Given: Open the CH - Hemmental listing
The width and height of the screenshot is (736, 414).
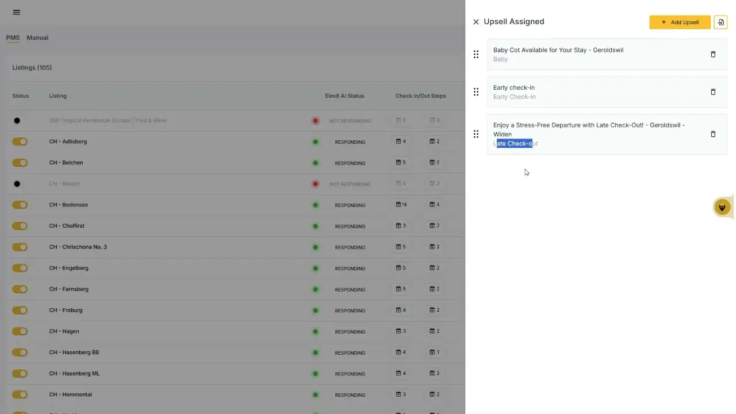Looking at the screenshot, I should [71, 394].
